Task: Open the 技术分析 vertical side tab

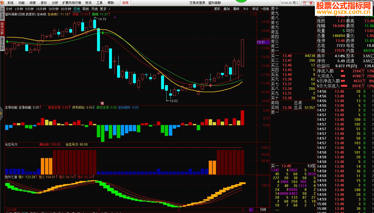Action: [x=2, y=29]
